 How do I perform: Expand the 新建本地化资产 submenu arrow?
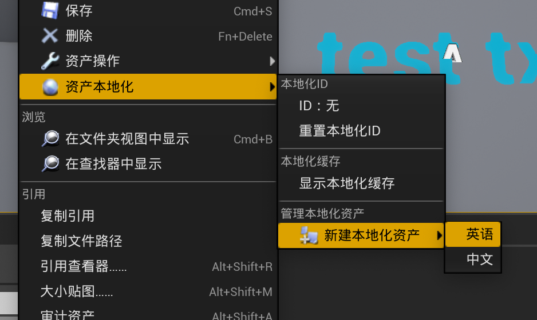[x=439, y=235]
